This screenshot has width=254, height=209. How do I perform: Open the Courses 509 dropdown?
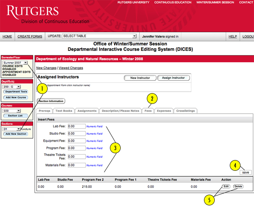12,111
